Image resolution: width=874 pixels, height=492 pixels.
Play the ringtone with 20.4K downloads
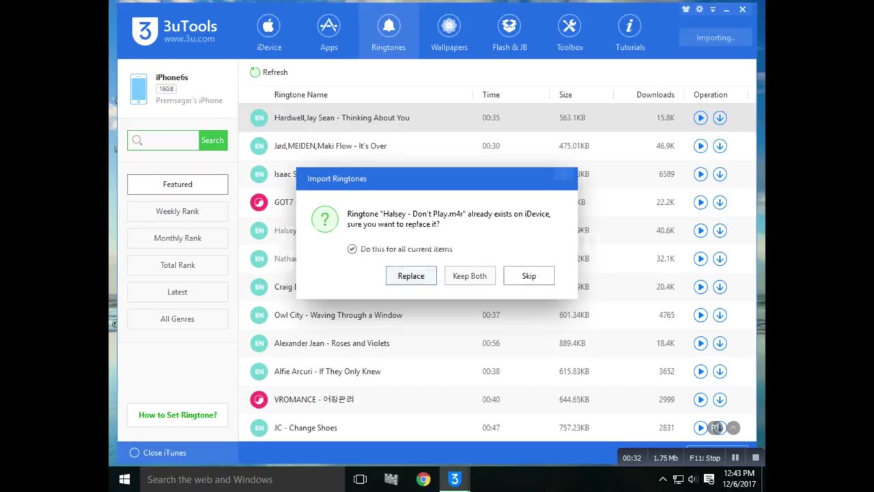click(x=701, y=287)
